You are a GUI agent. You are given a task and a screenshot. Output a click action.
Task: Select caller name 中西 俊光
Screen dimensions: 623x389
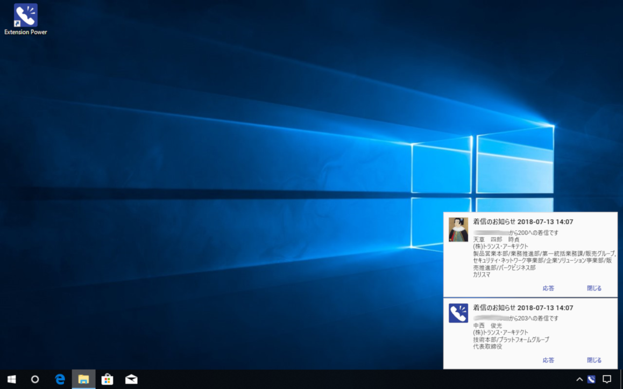[x=487, y=326]
